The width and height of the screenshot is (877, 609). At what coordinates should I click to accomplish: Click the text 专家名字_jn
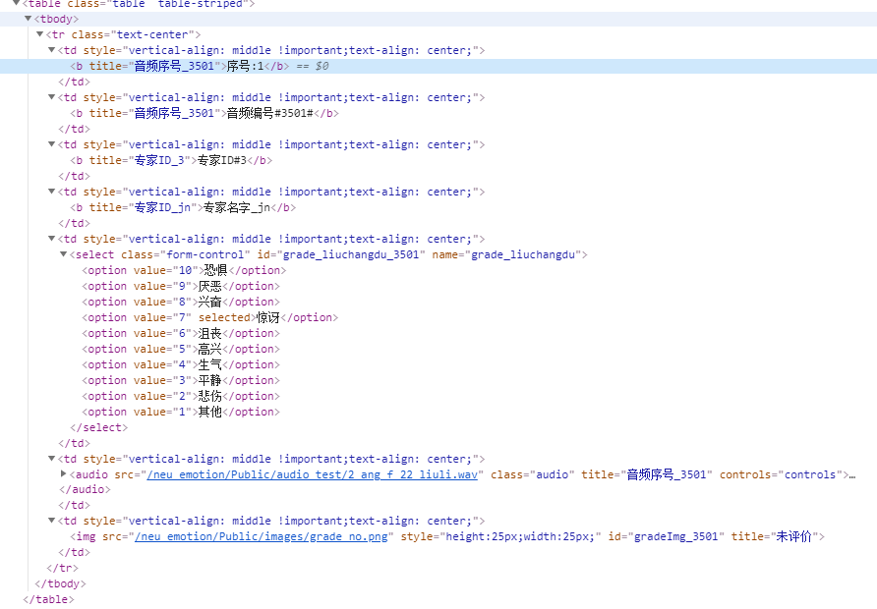click(237, 208)
